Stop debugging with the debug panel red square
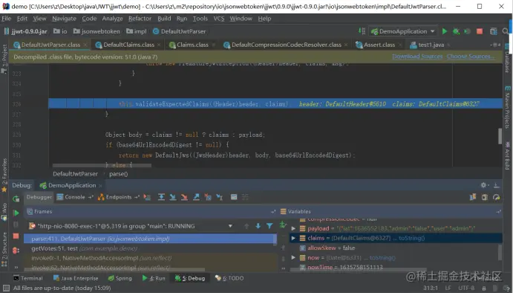The height and width of the screenshot is (293, 513). click(x=16, y=236)
